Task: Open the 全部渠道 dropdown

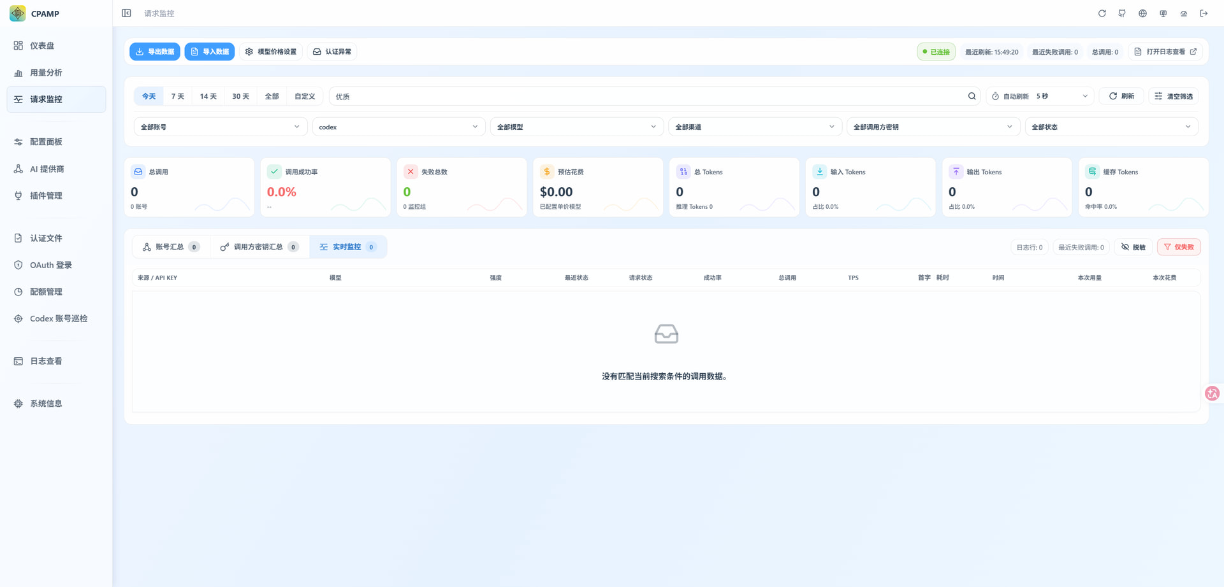Action: coord(755,127)
